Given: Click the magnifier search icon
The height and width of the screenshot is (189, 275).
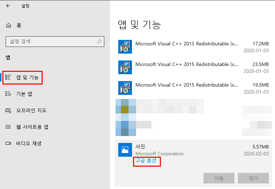Looking at the screenshot, I should (x=99, y=42).
